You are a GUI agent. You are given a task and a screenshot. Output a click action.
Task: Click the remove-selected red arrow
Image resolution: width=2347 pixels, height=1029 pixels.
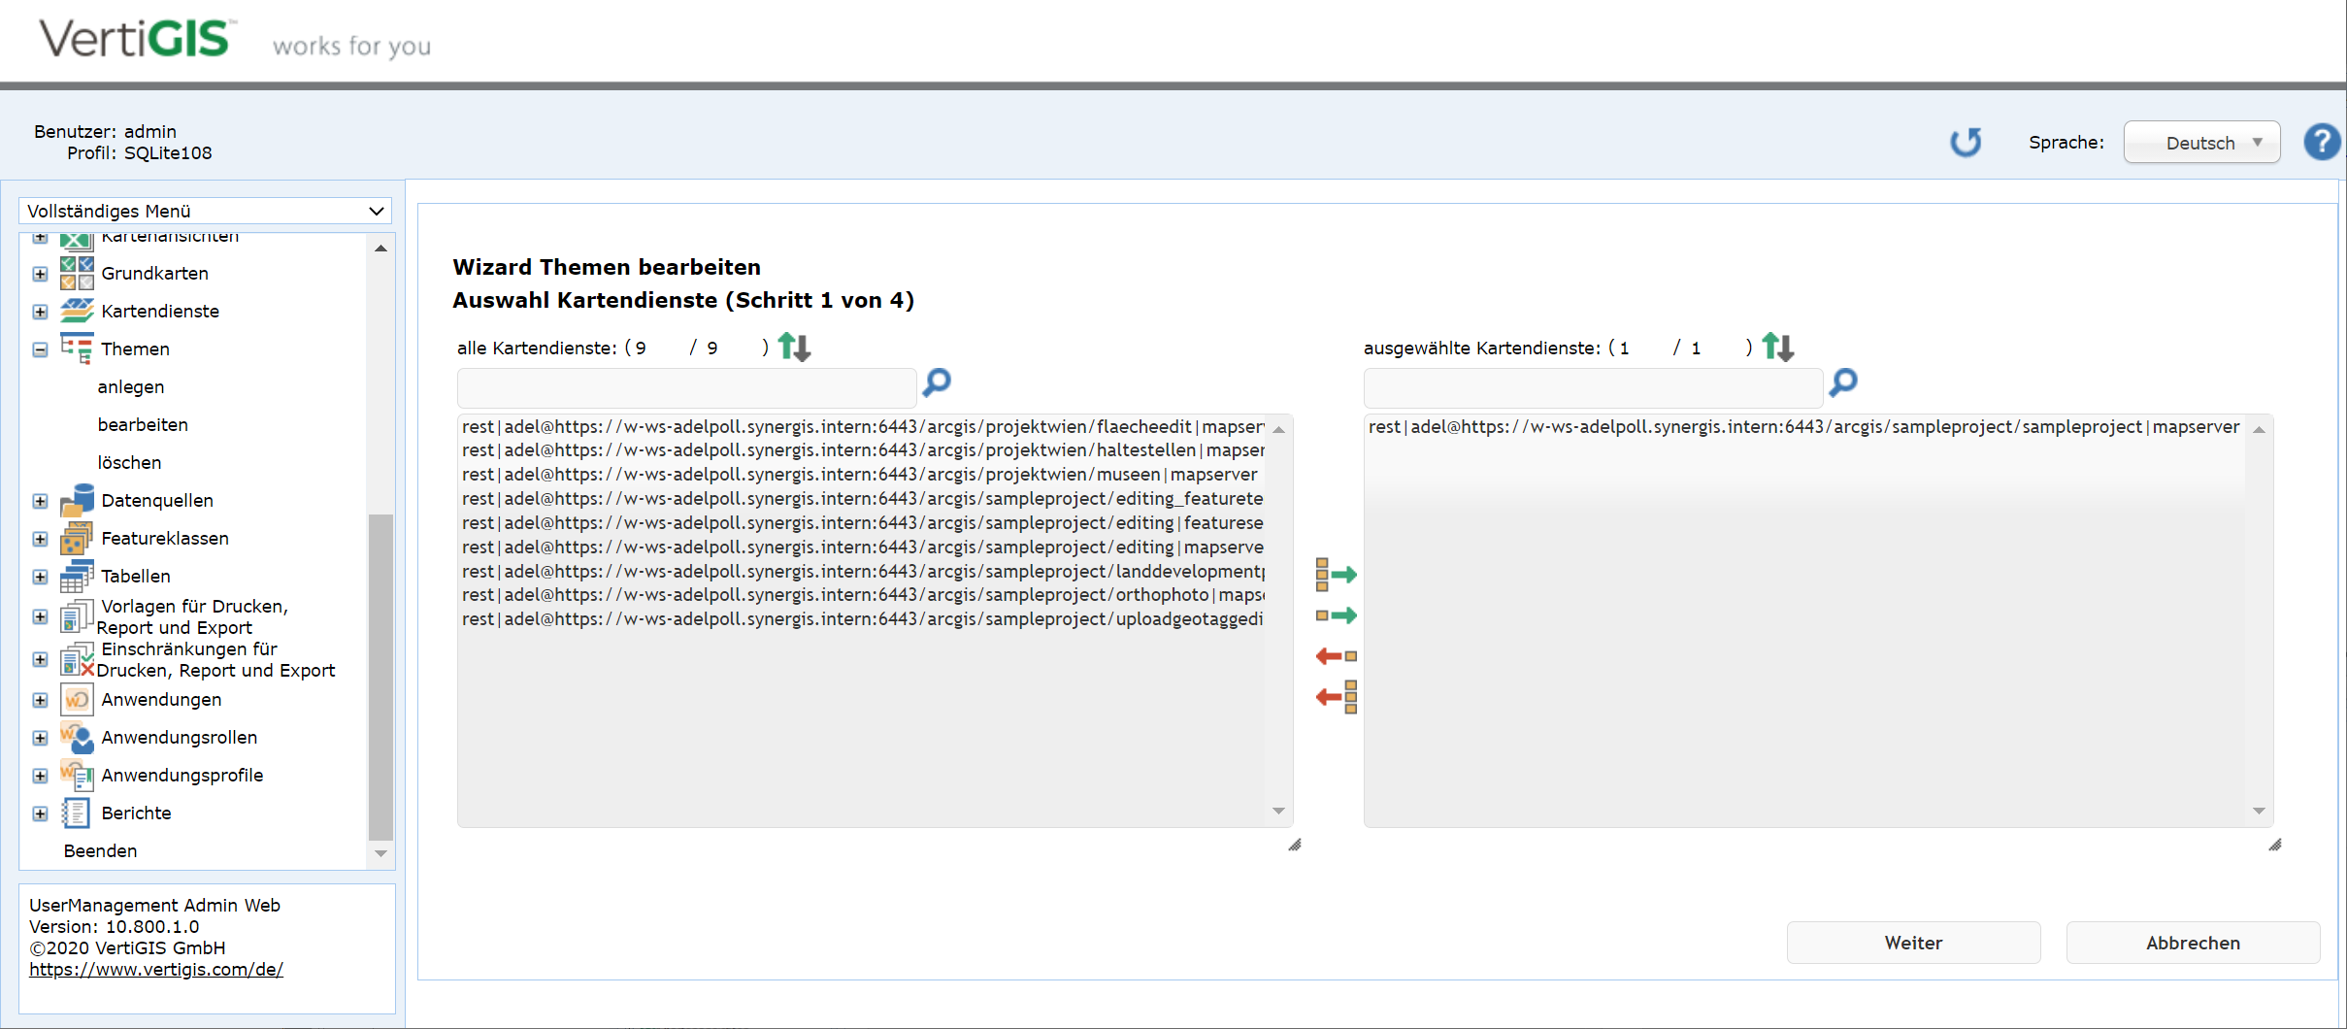(1336, 656)
